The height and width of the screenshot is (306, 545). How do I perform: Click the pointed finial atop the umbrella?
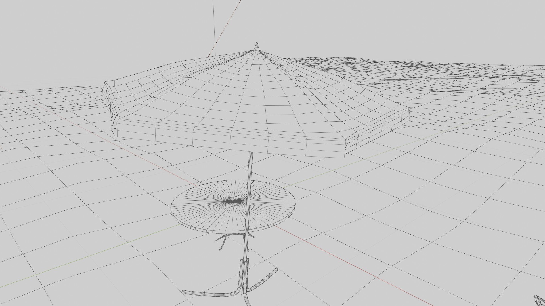click(x=257, y=46)
